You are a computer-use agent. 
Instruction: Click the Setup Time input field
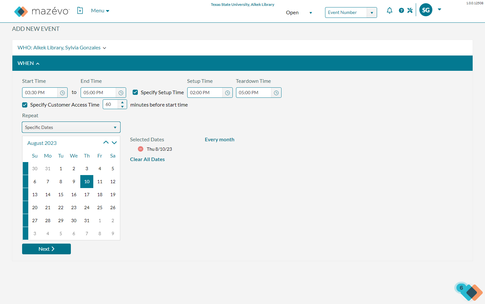205,93
